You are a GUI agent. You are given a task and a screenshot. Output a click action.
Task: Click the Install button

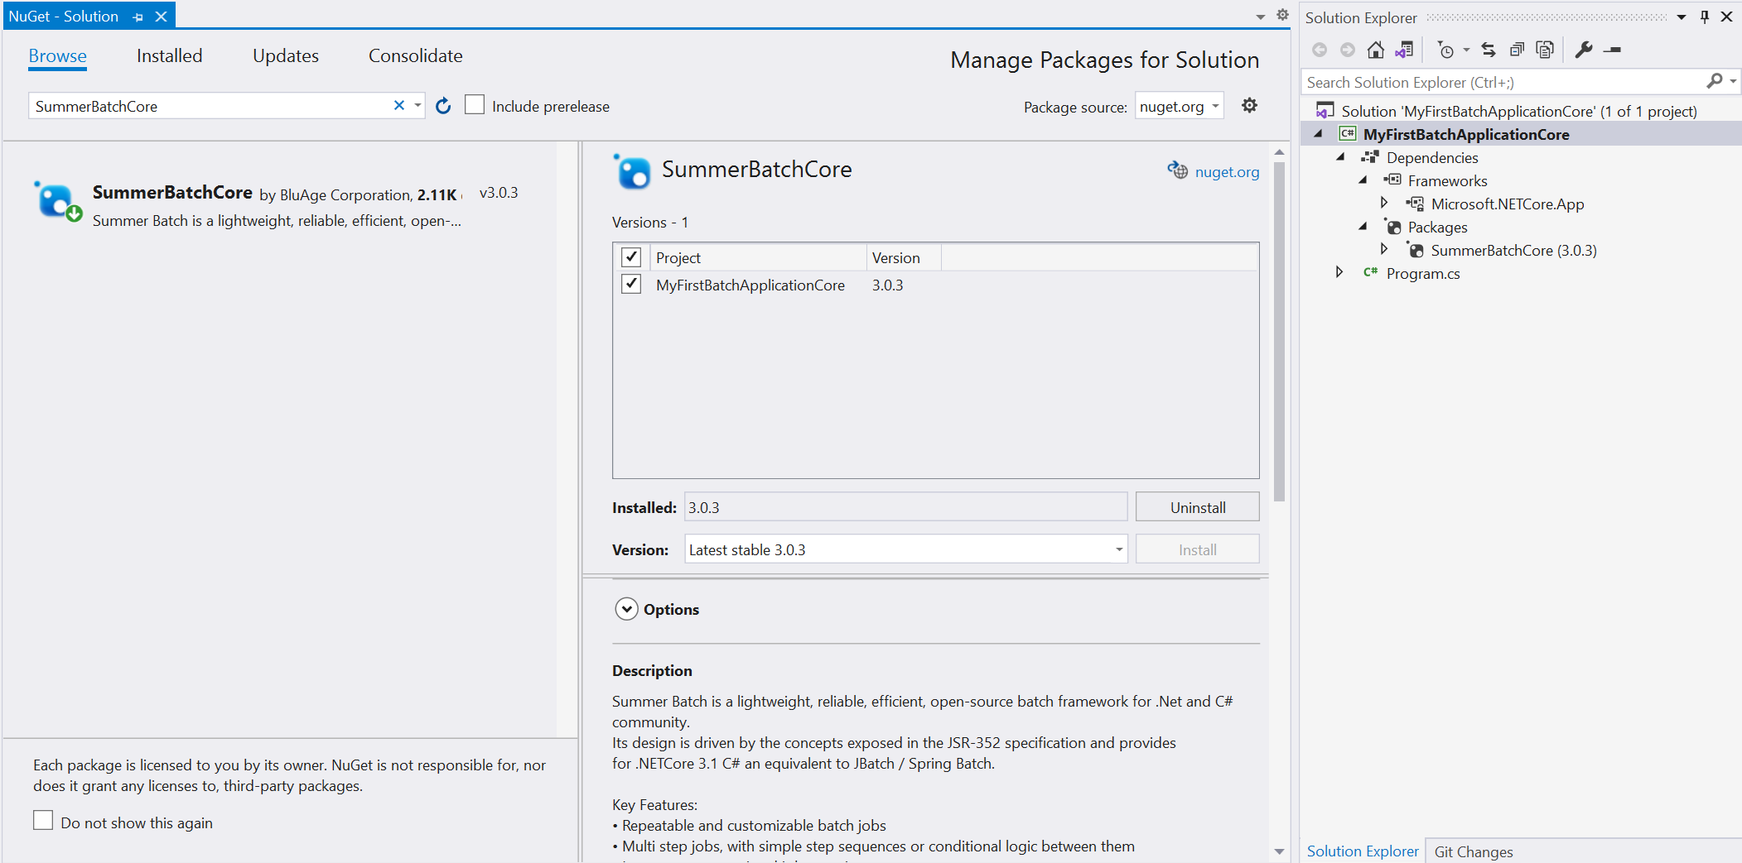(x=1198, y=549)
